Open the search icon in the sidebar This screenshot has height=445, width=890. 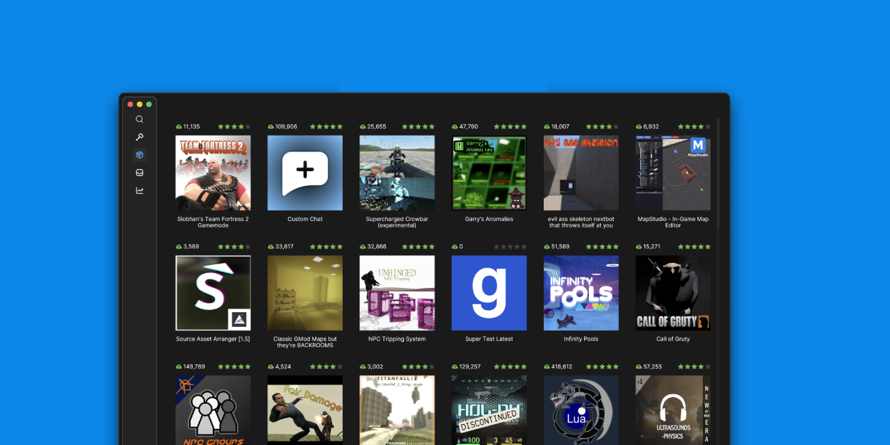[140, 119]
